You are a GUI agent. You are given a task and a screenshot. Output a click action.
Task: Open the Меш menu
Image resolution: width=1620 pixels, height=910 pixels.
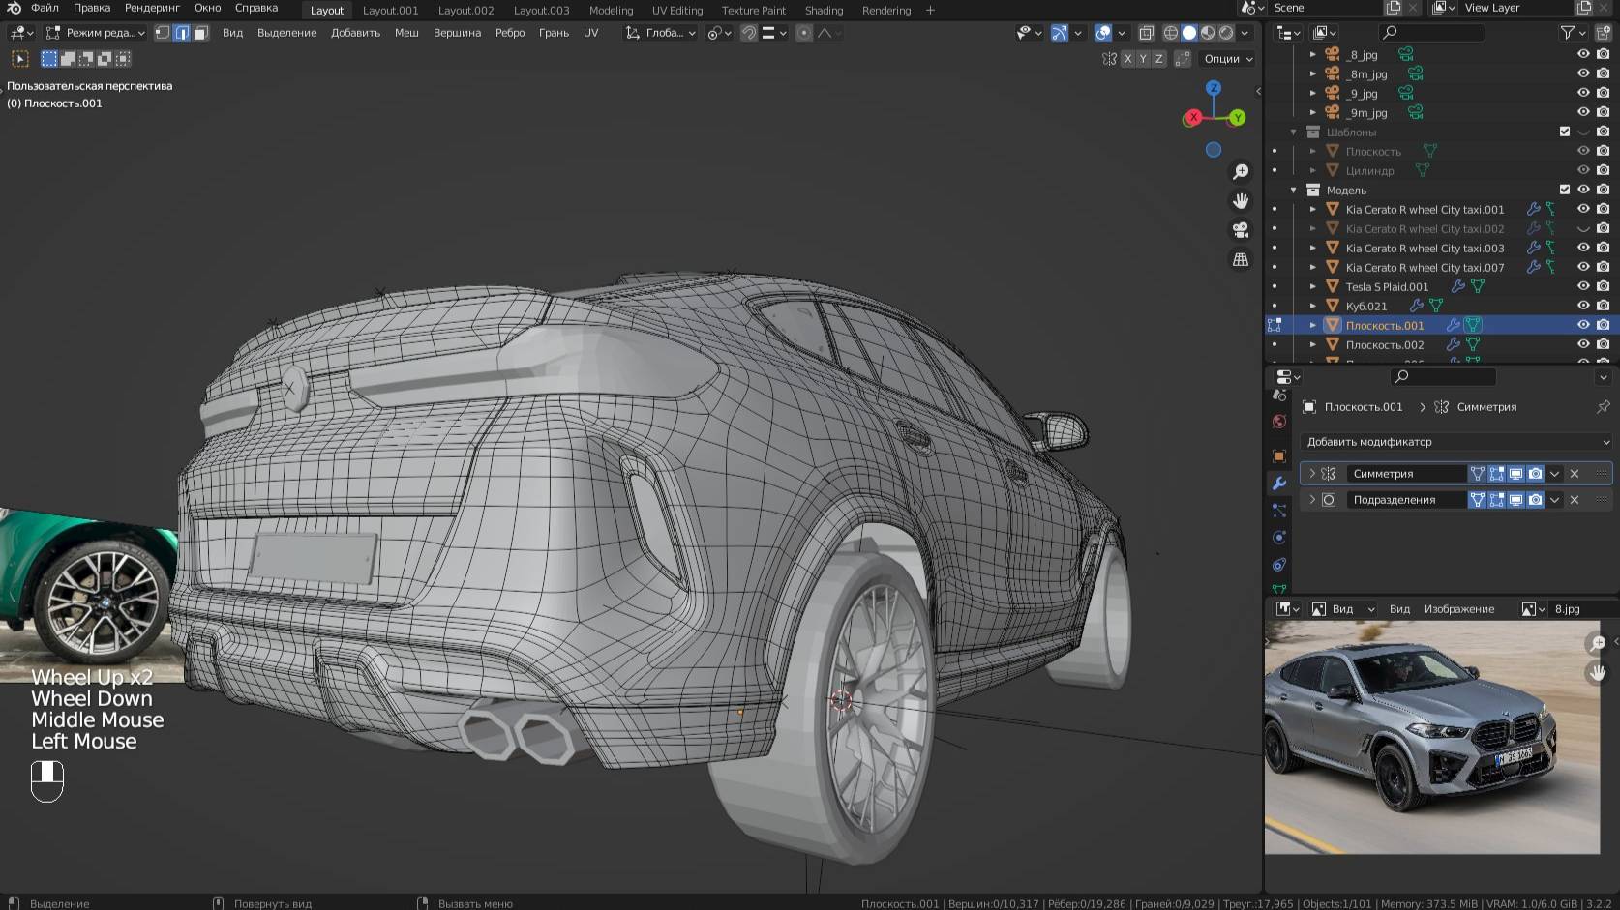(406, 32)
